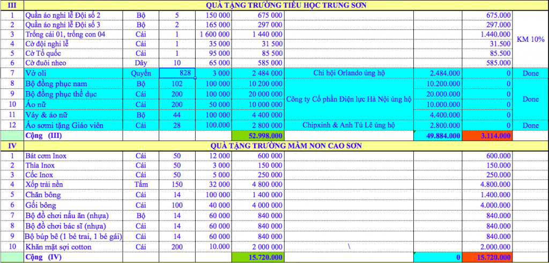Select the cell 'Gối bông'
Image resolution: width=549 pixels, height=263 pixels.
(73, 205)
